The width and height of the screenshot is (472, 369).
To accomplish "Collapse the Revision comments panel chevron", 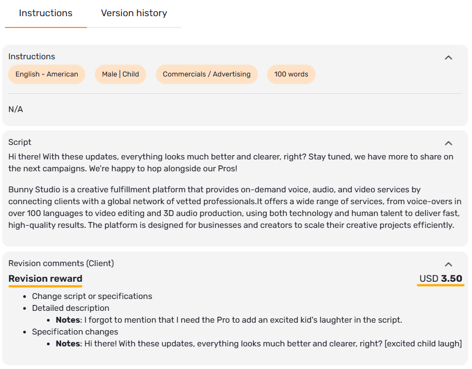I will 448,264.
